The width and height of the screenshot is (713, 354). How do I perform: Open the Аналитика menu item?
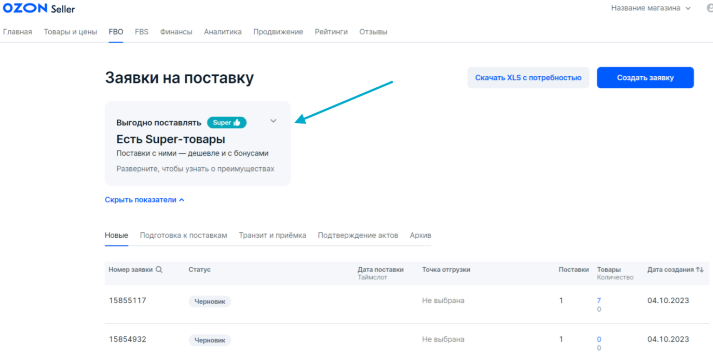(x=223, y=32)
